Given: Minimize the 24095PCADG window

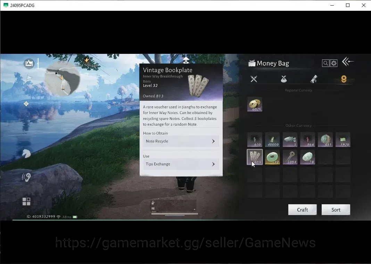Looking at the screenshot, I should pos(332,5).
